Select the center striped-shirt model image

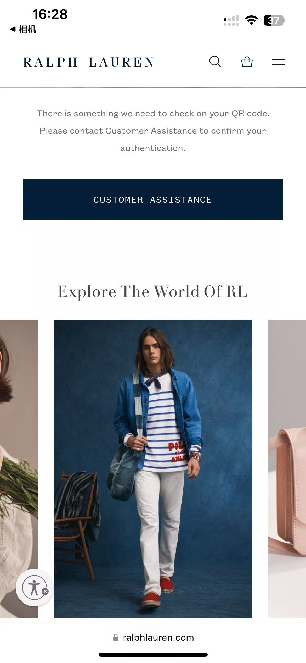point(153,469)
